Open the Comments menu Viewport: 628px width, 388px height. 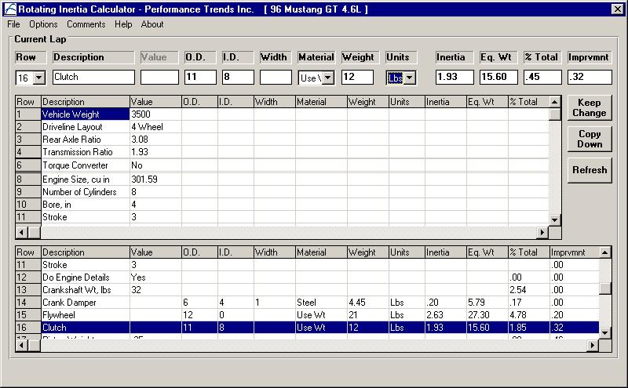pyautogui.click(x=86, y=24)
